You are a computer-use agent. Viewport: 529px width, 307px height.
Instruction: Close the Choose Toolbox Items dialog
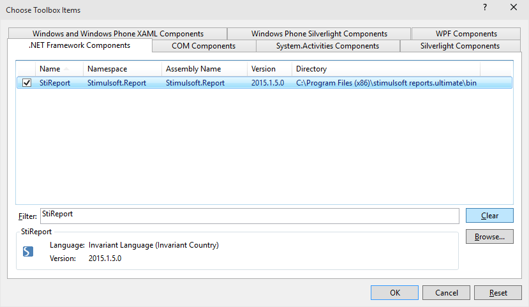(514, 8)
